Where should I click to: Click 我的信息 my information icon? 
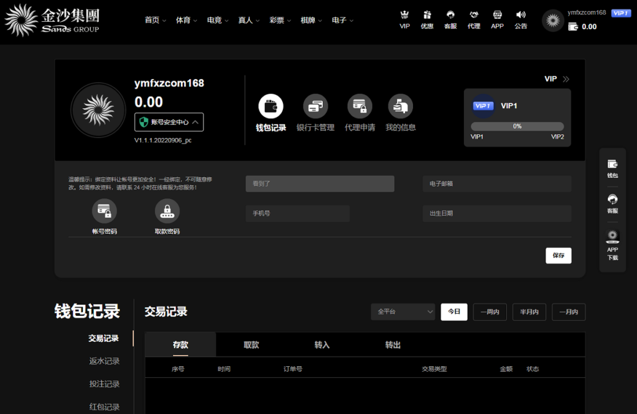pos(401,106)
